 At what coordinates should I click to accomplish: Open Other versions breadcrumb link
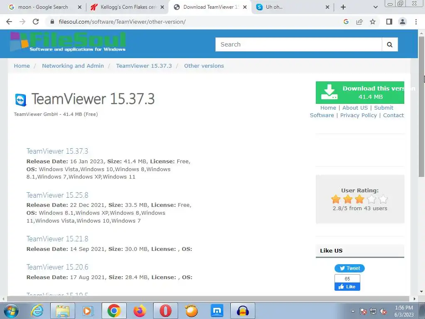(204, 66)
